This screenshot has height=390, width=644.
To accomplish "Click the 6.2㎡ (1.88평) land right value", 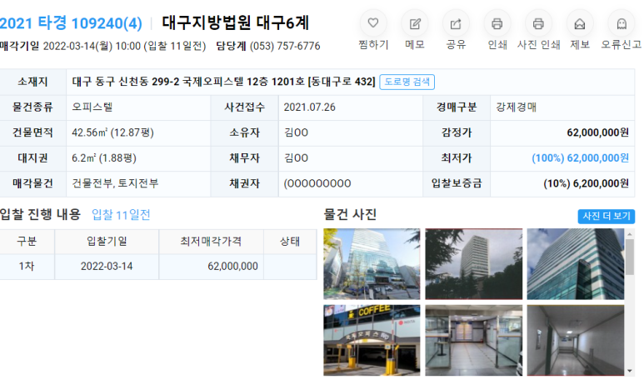I will tap(104, 157).
